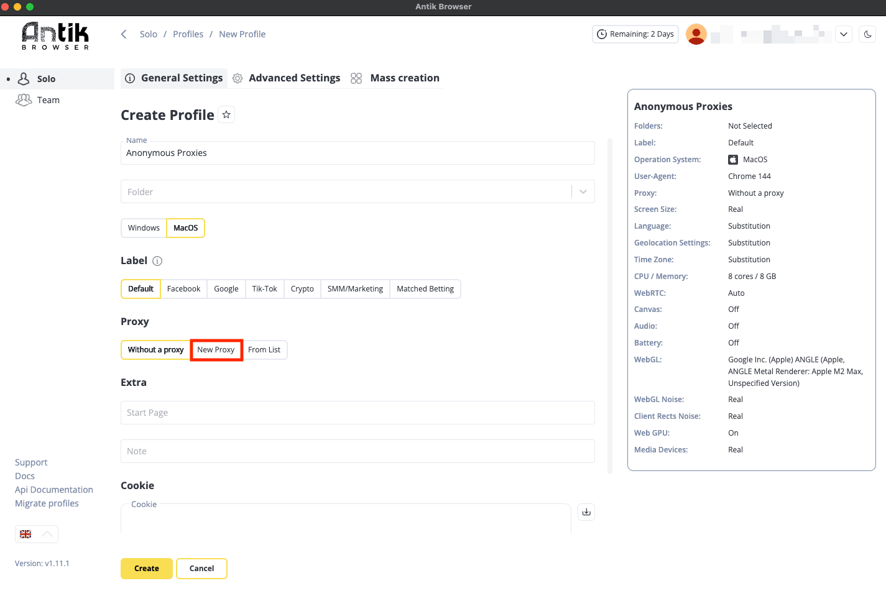Open the Api Documentation link

pos(54,490)
